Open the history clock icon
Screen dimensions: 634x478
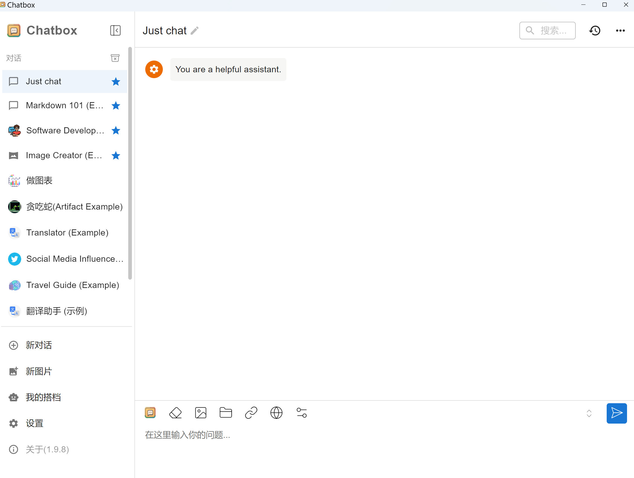pos(595,30)
